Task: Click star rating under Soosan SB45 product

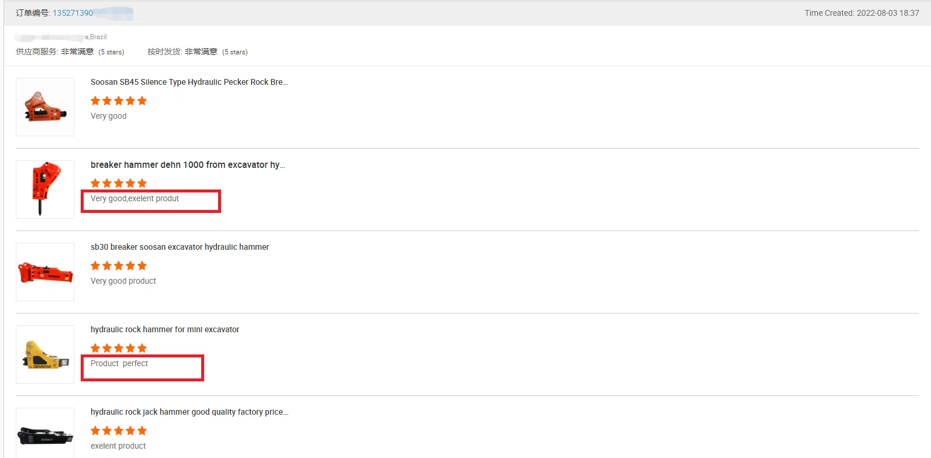Action: pyautogui.click(x=119, y=101)
